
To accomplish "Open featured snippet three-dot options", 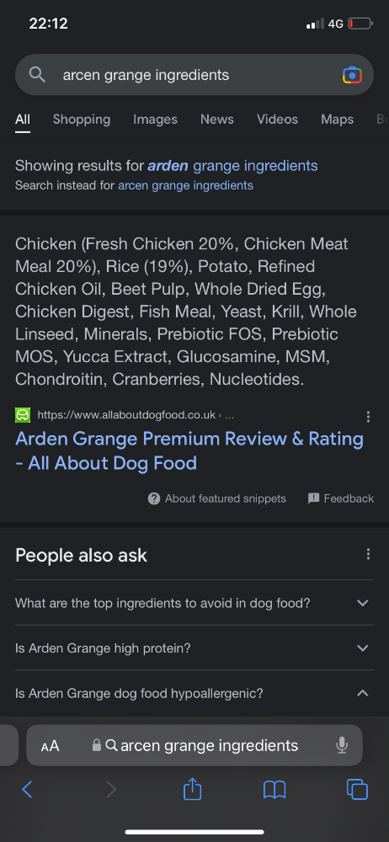I will click(368, 416).
